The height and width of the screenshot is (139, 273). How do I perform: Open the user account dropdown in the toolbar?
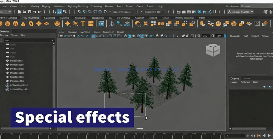pyautogui.click(x=240, y=12)
